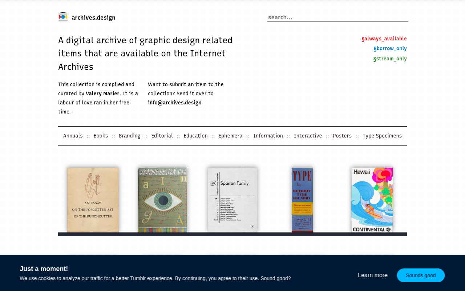Open the Graphic Design USA 11 cover
This screenshot has width=465, height=291.
(x=163, y=200)
